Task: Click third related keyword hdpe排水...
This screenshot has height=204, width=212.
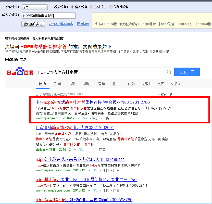Action: coord(187,24)
